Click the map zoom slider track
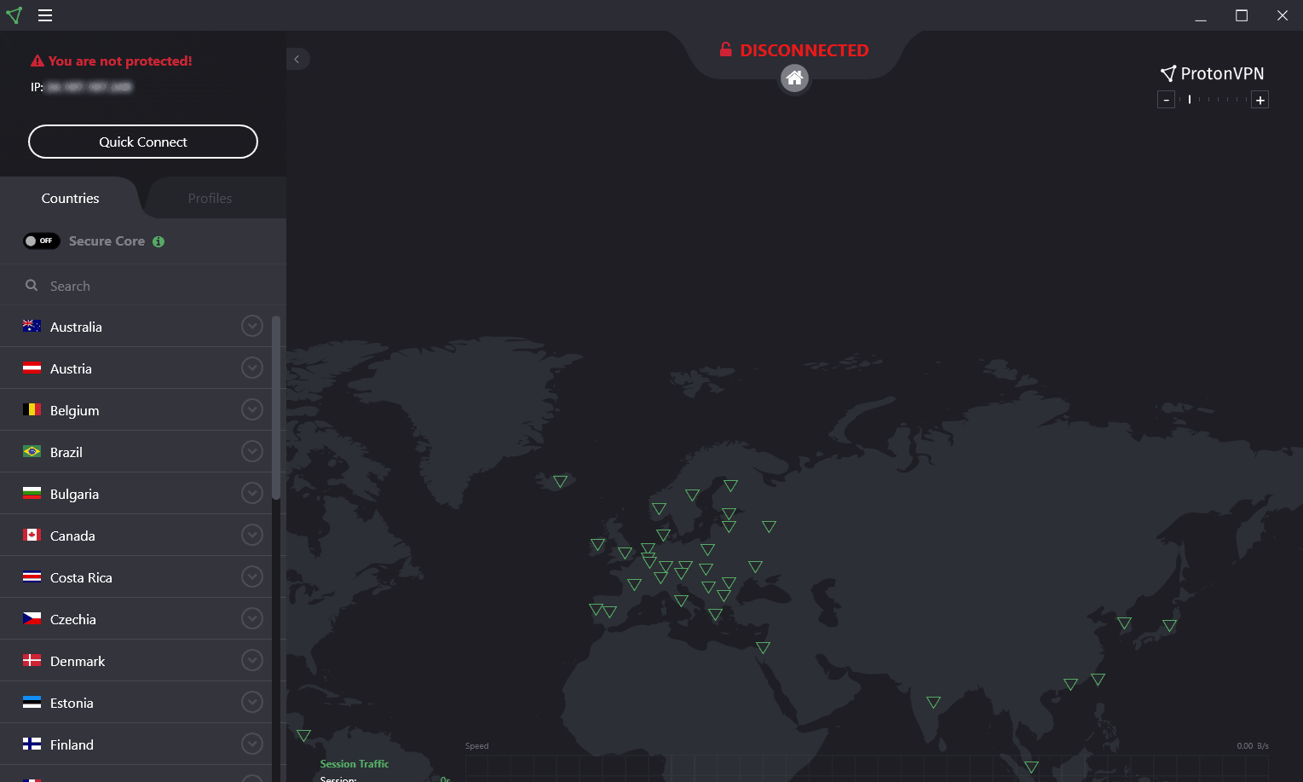This screenshot has height=782, width=1303. click(1214, 100)
